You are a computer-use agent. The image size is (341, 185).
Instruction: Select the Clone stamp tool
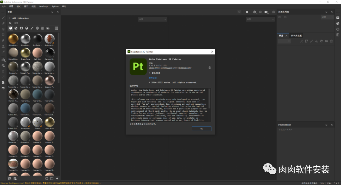pos(3,46)
